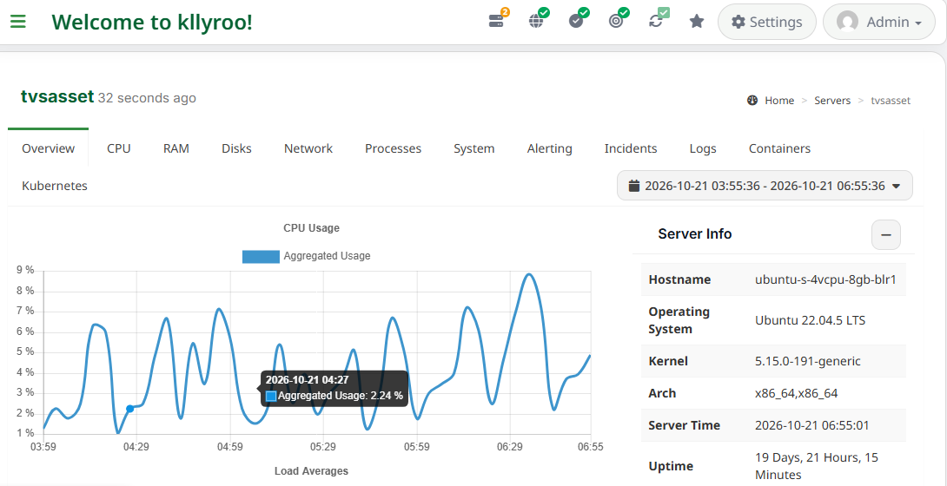
Task: Click the 06:55 x-axis label
Action: [x=590, y=447]
